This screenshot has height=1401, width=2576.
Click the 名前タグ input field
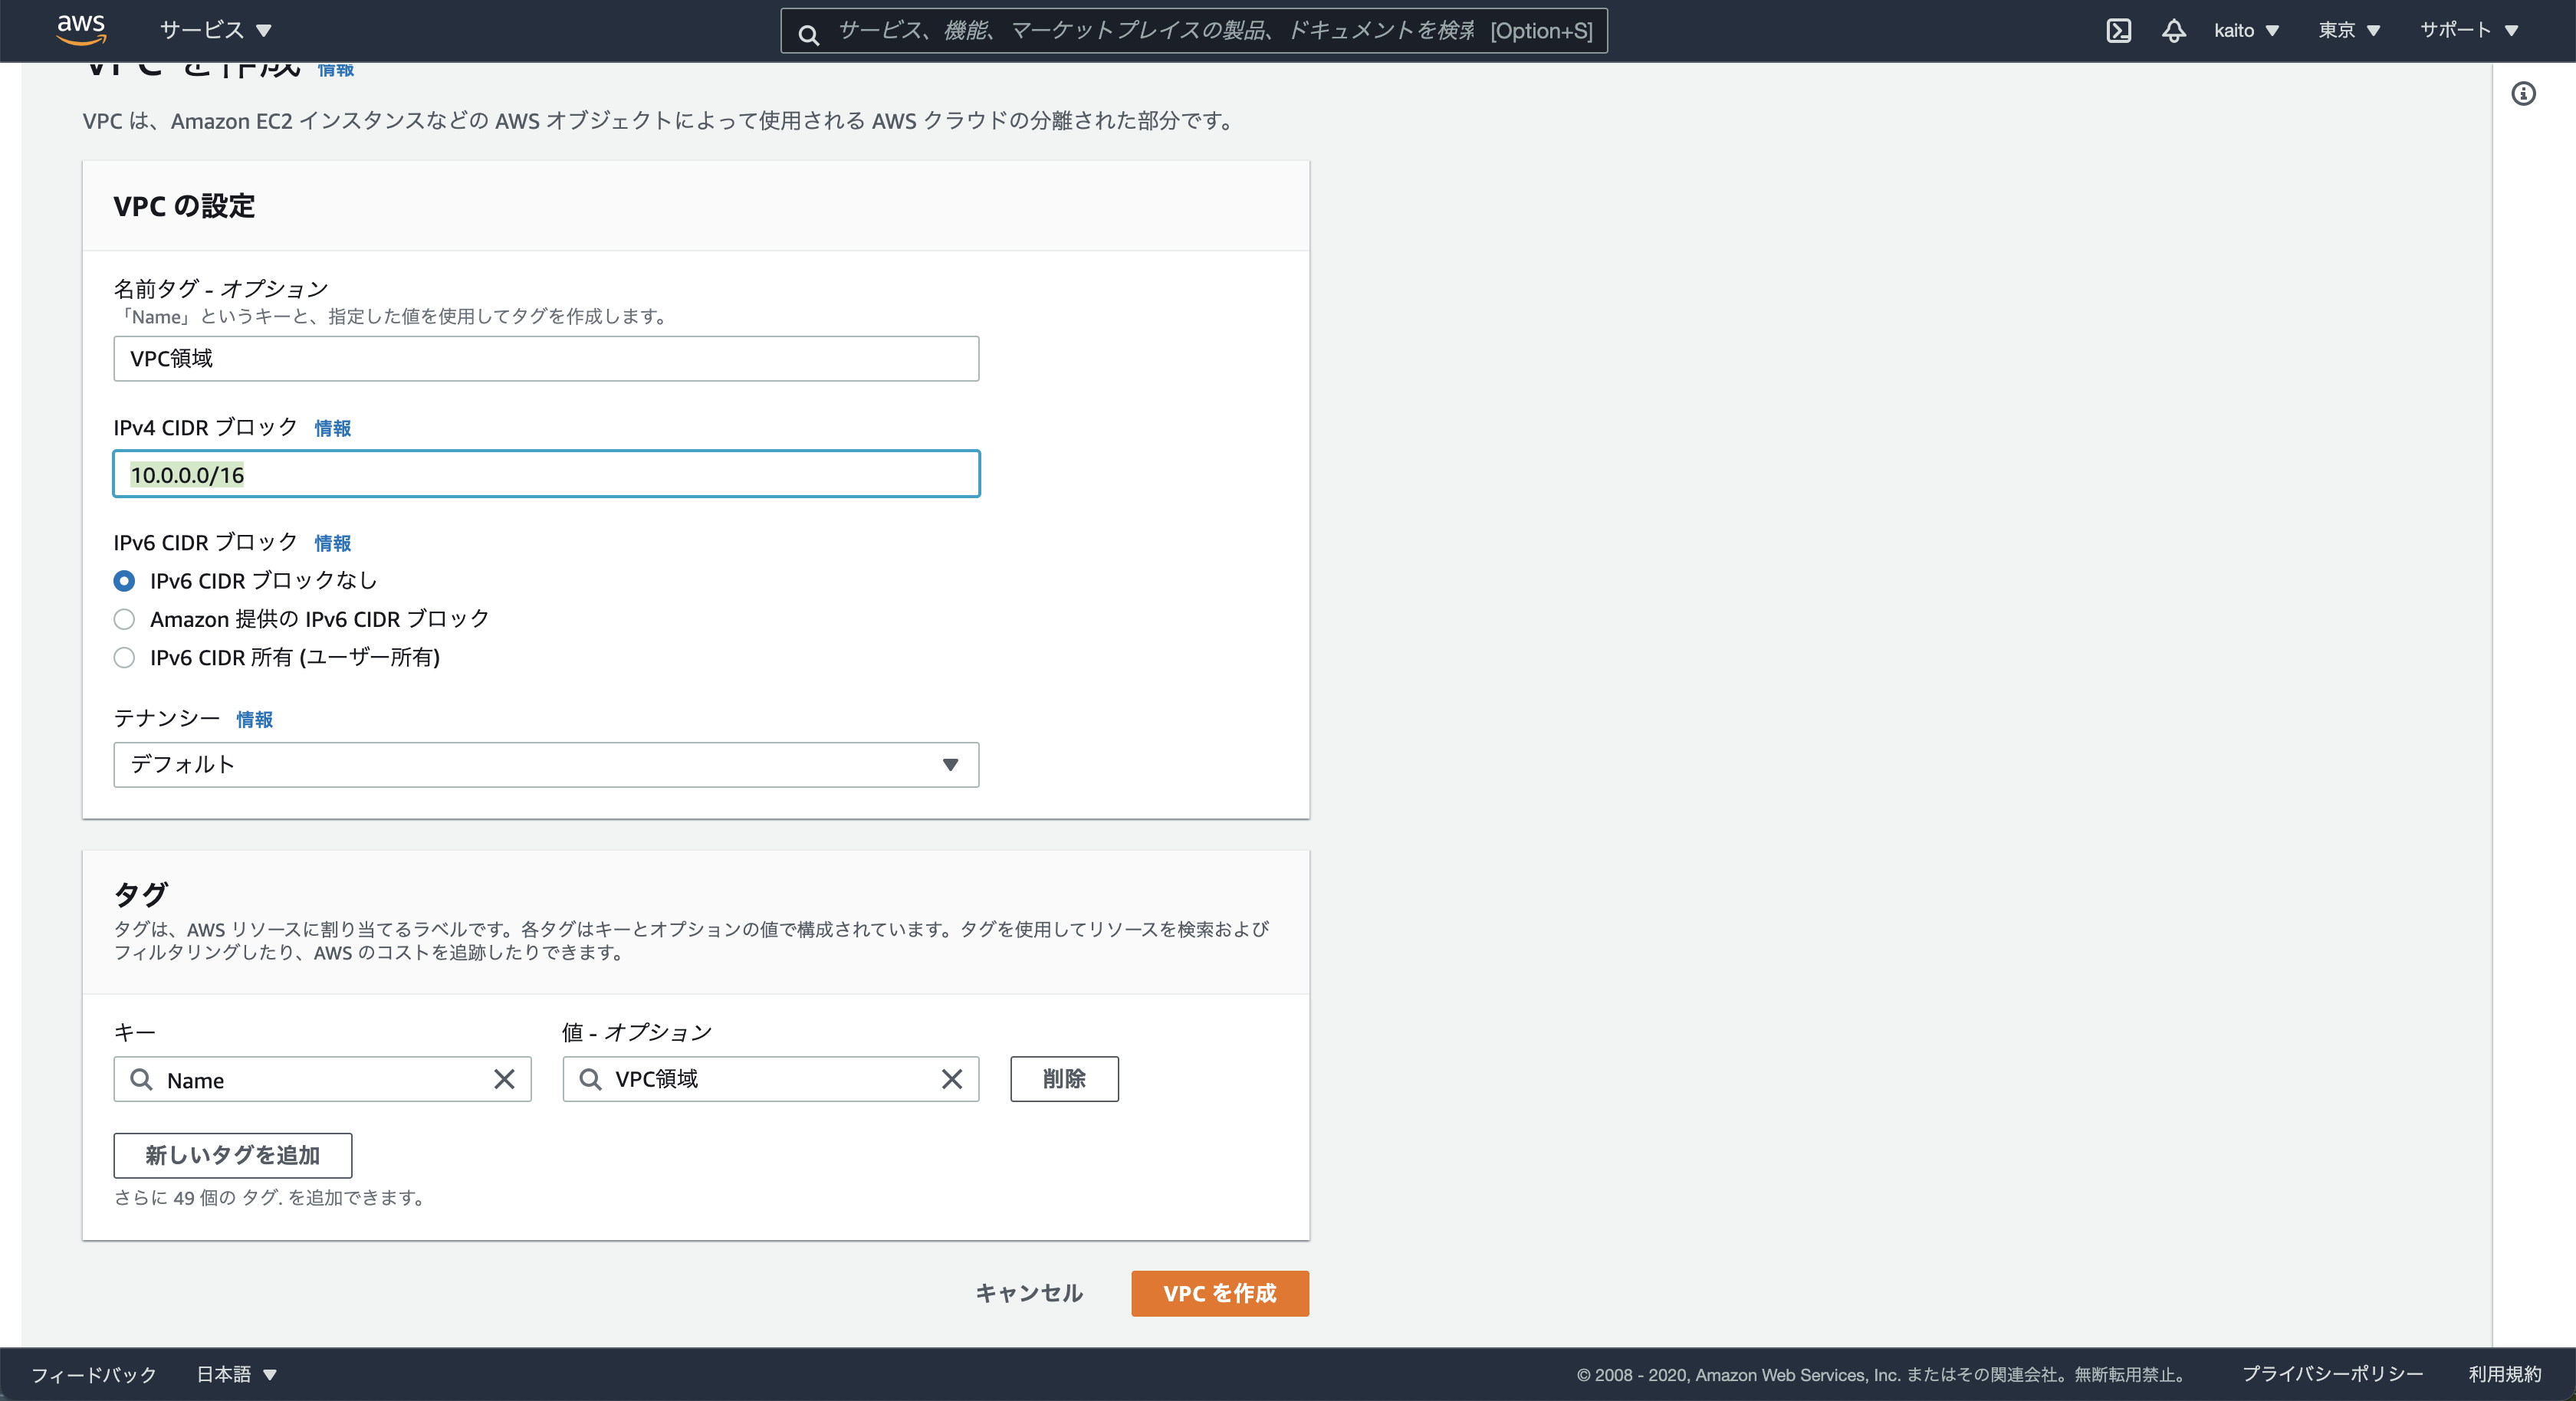tap(545, 358)
